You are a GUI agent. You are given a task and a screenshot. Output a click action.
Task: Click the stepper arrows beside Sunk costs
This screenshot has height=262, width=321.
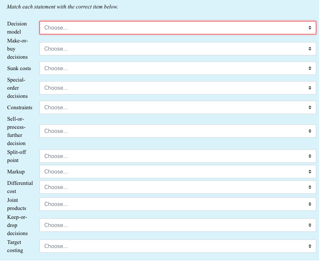pyautogui.click(x=310, y=68)
